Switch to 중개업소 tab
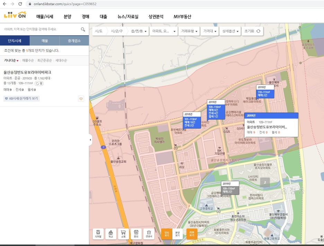This screenshot has height=246, width=324. [74, 41]
